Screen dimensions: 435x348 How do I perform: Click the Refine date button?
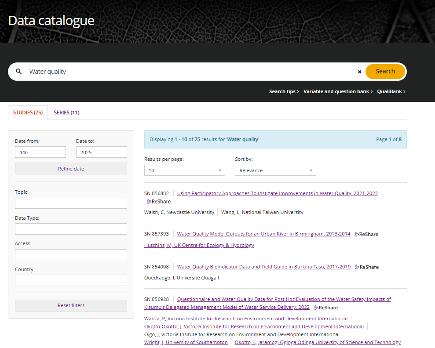tap(71, 169)
